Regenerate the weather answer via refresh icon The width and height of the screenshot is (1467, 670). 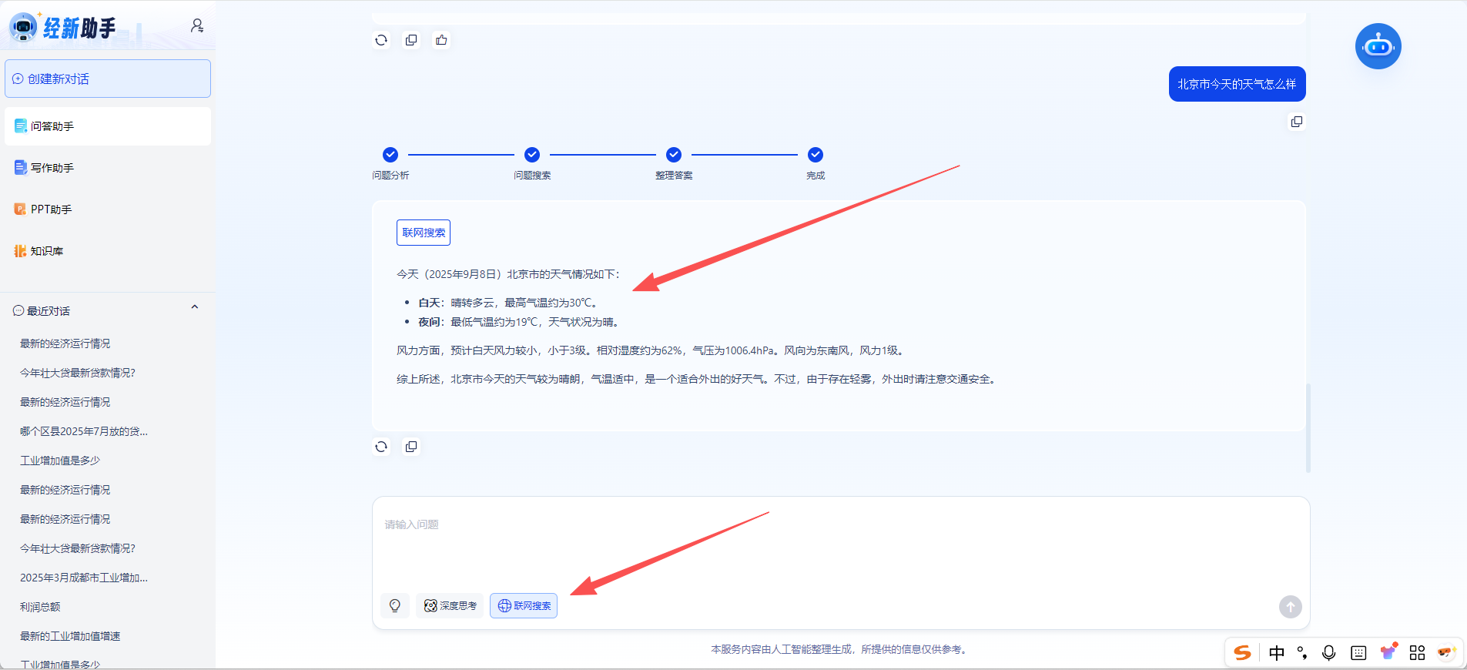click(x=381, y=447)
